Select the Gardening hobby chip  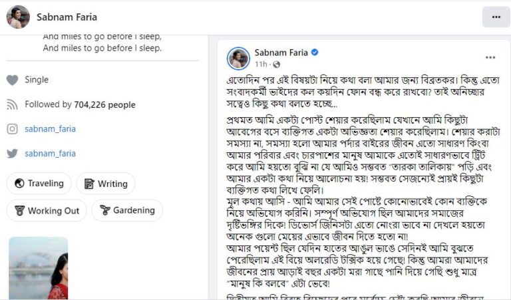[x=127, y=211]
